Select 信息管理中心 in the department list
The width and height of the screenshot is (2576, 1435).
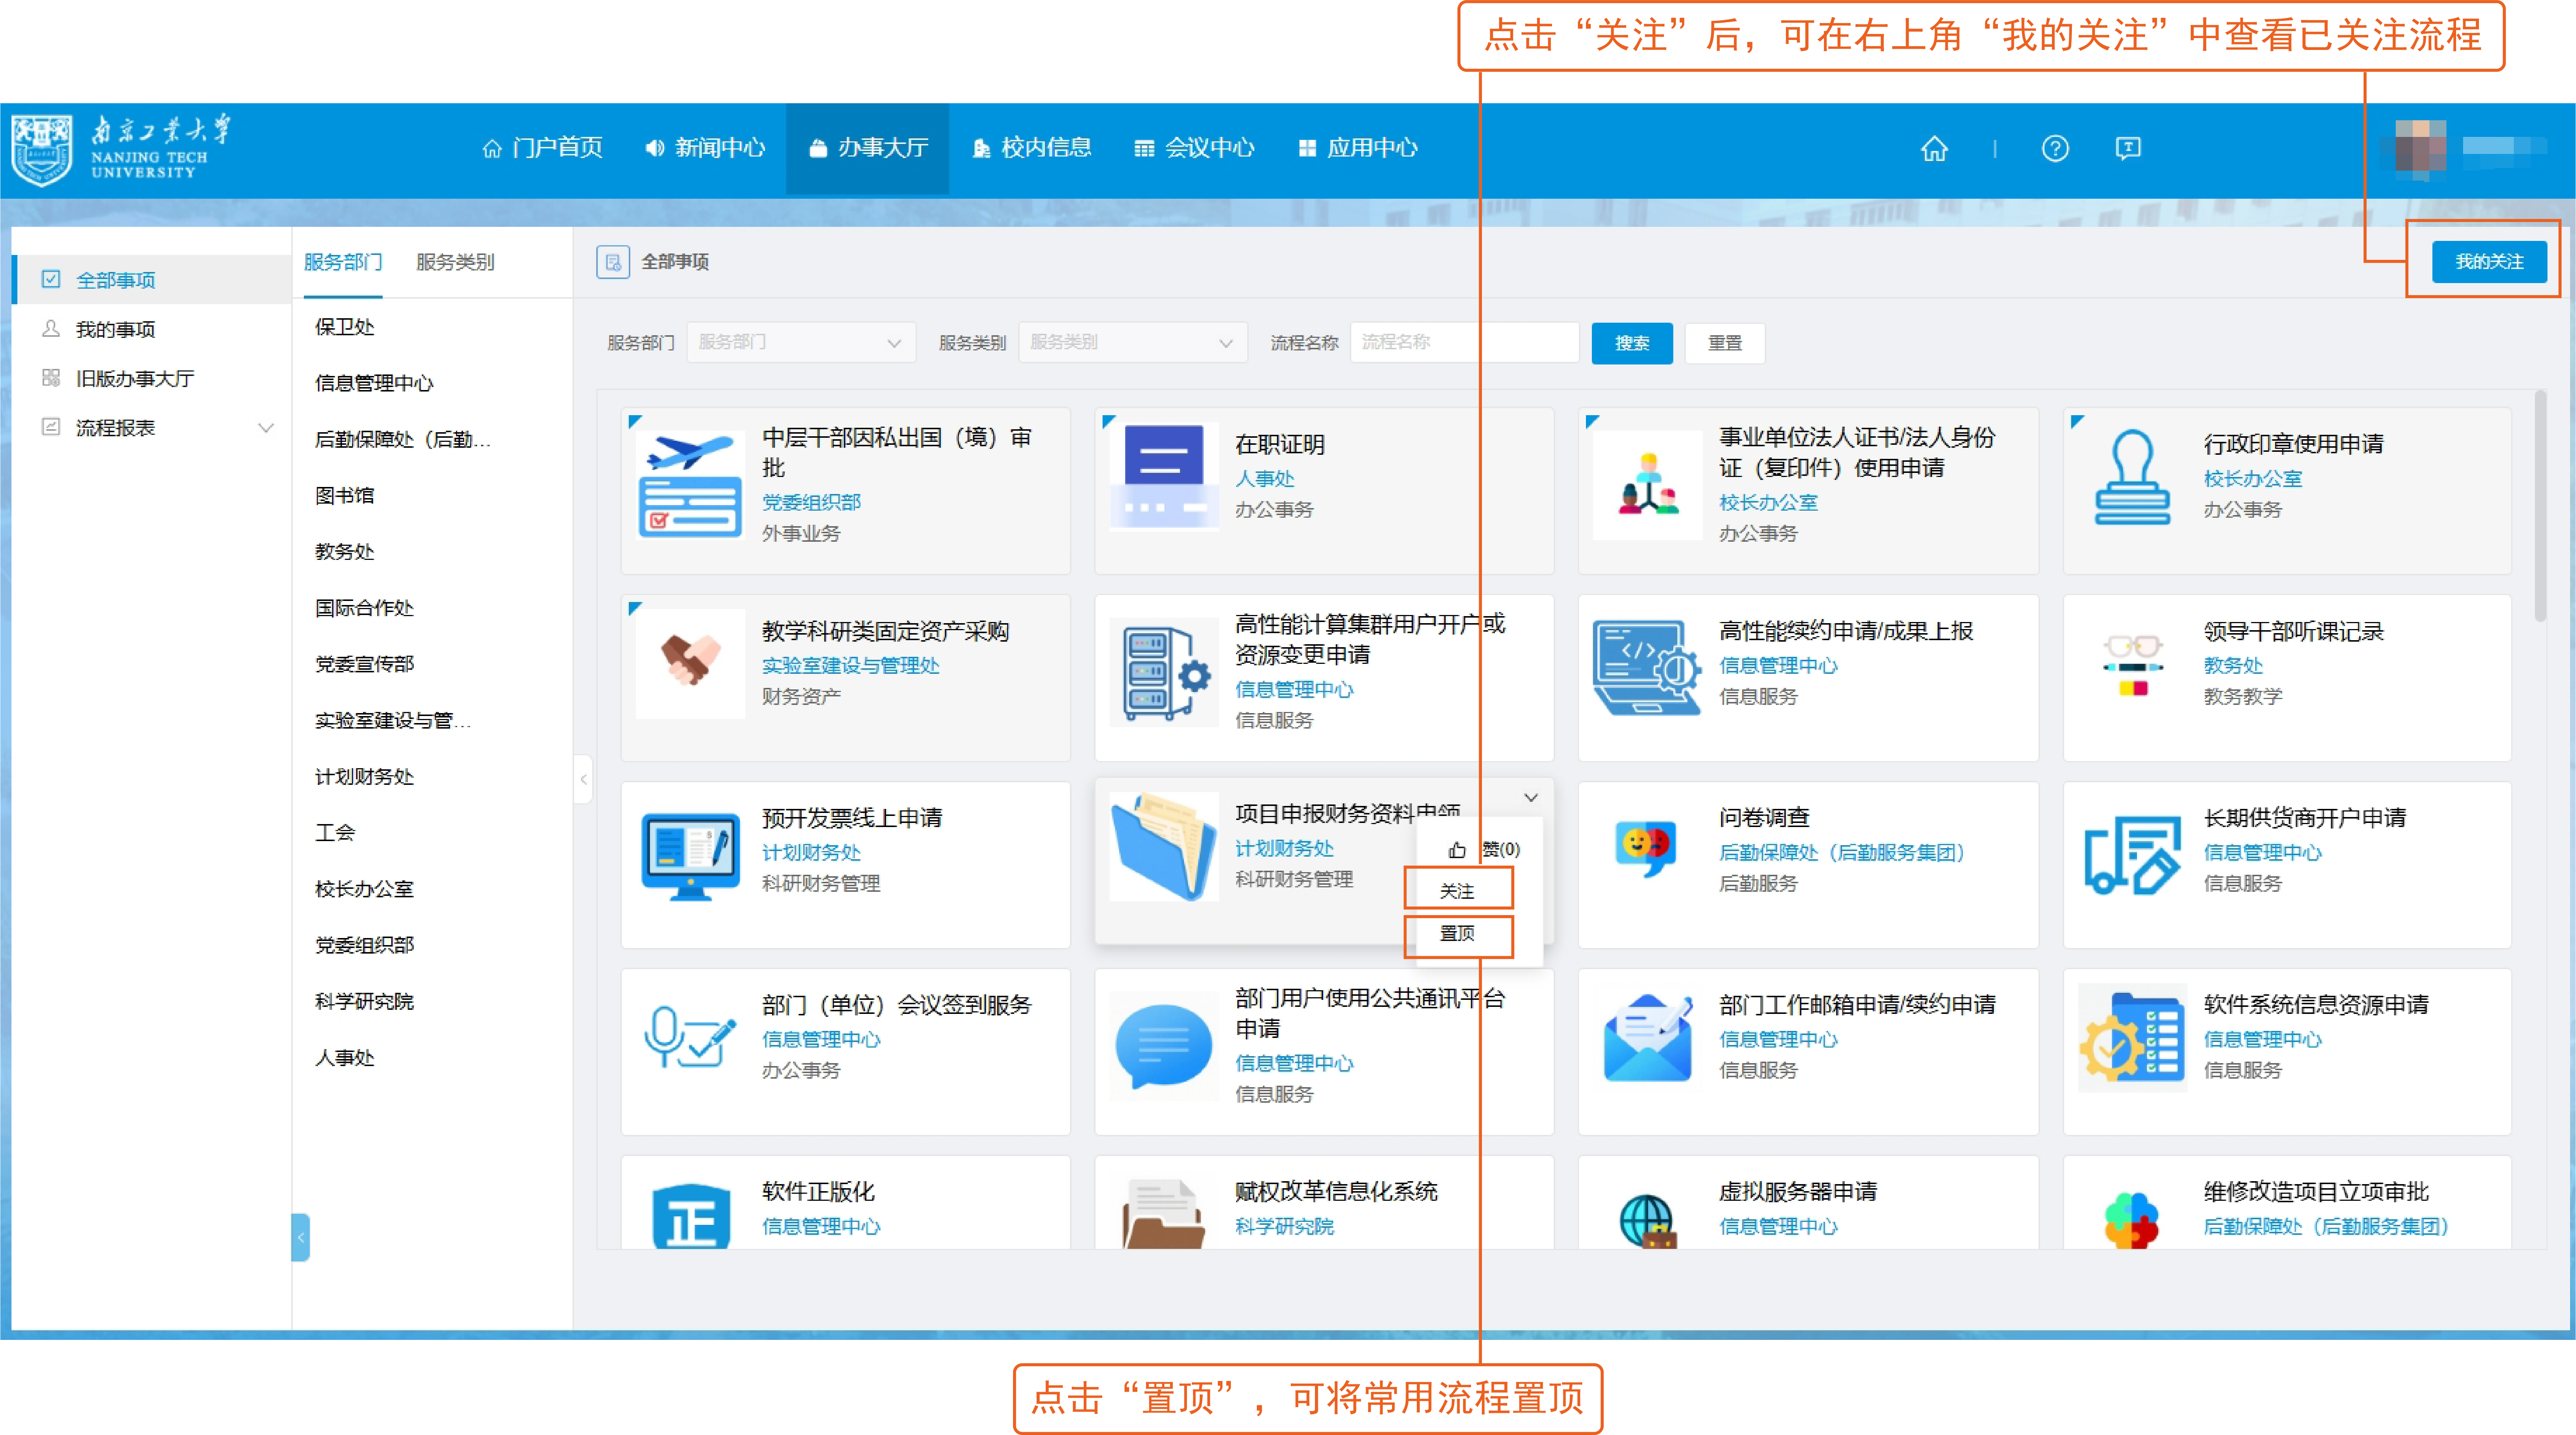click(374, 383)
